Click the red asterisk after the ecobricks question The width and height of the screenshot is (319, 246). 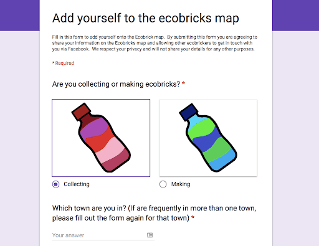click(x=183, y=83)
